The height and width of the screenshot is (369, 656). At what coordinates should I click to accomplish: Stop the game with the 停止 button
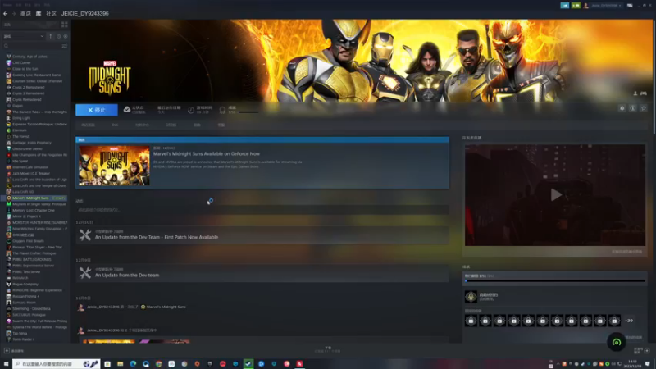[x=97, y=110]
